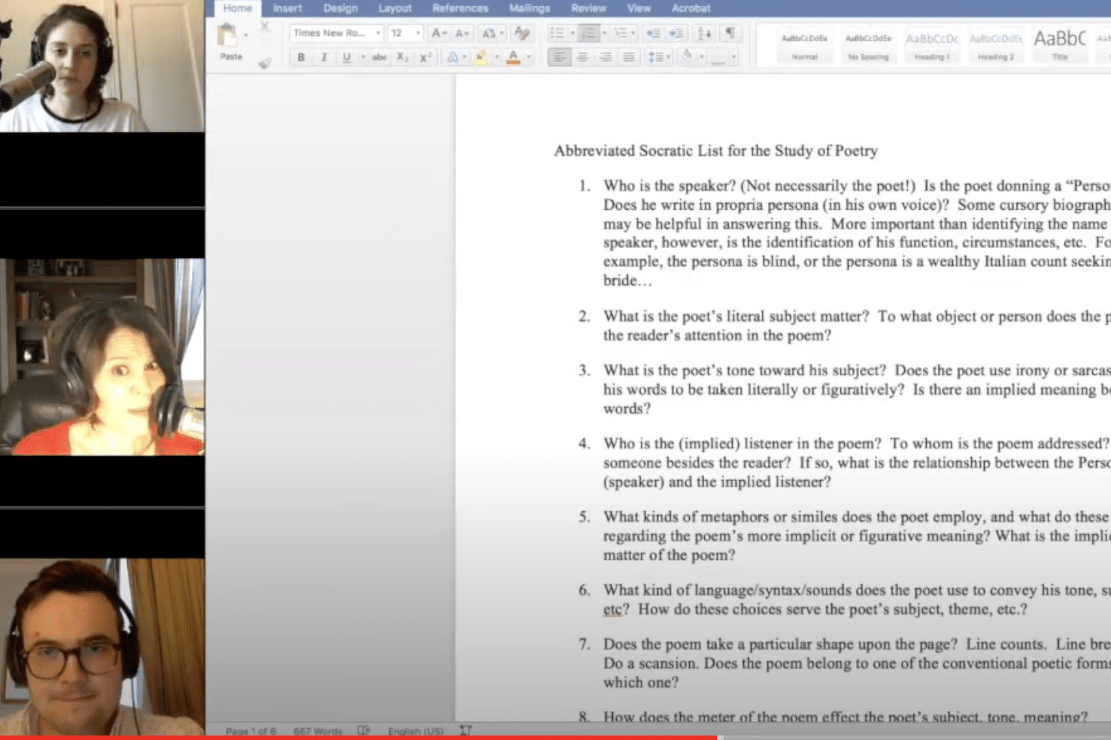This screenshot has height=740, width=1111.
Task: Switch to the Mailings ribbon tab
Action: (x=529, y=8)
